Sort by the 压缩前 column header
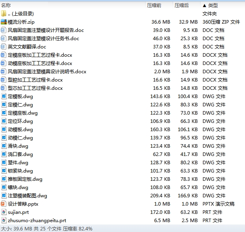This screenshot has height=232, width=245. tap(154, 6)
